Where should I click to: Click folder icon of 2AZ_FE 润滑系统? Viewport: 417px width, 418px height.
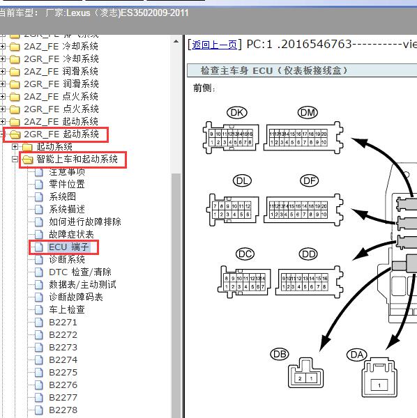[15, 72]
